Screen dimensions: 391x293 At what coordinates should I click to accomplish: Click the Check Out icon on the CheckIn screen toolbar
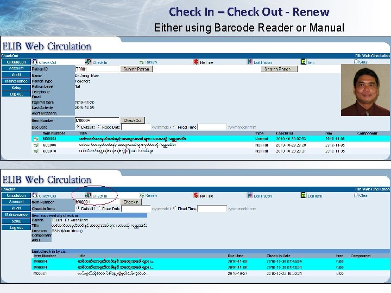click(35, 195)
